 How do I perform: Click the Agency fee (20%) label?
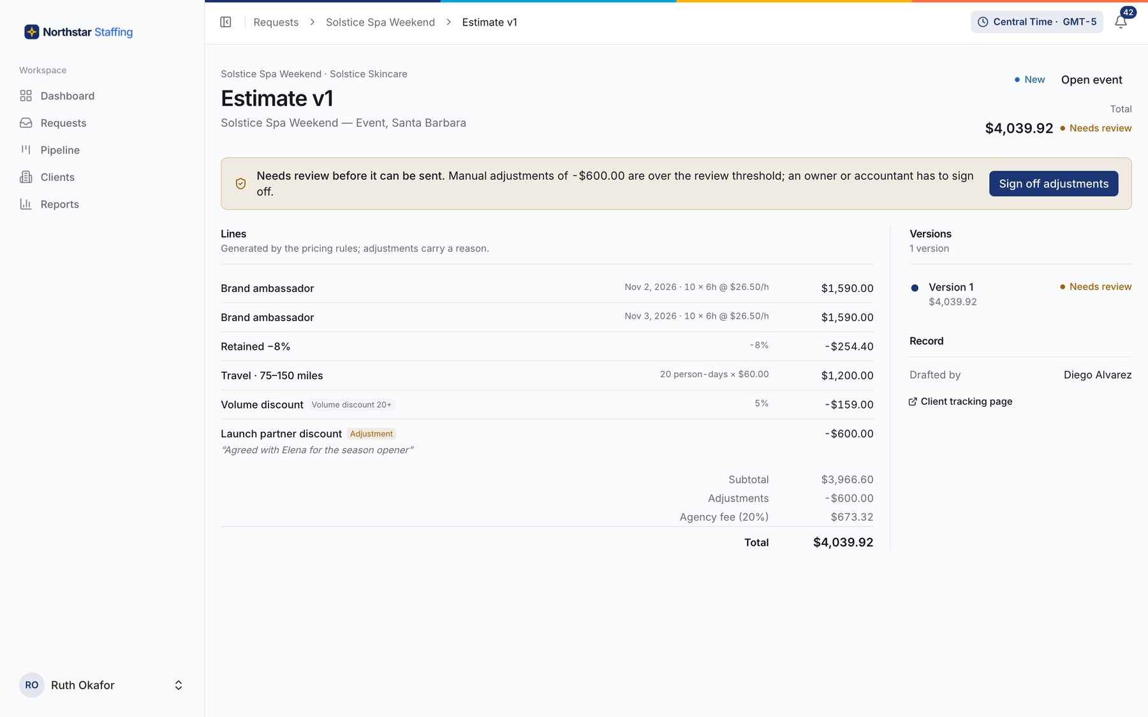pos(724,517)
